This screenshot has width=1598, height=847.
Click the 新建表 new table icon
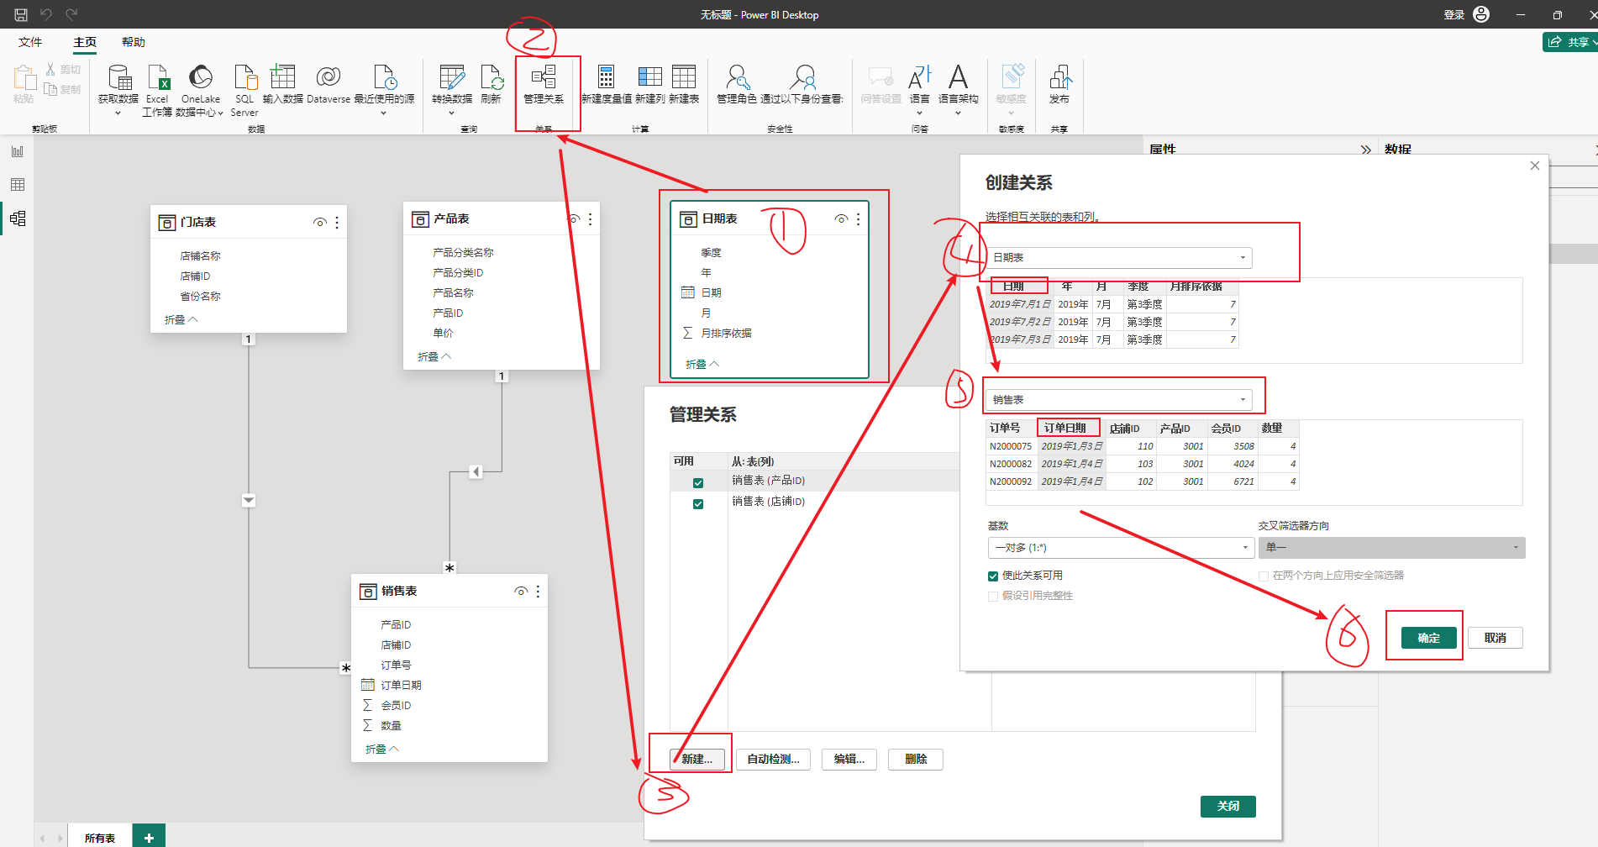click(x=684, y=84)
